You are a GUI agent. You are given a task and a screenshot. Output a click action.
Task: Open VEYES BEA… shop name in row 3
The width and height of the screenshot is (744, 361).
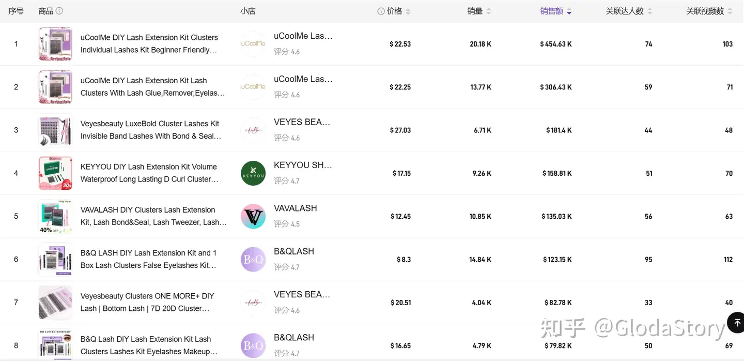click(x=302, y=122)
